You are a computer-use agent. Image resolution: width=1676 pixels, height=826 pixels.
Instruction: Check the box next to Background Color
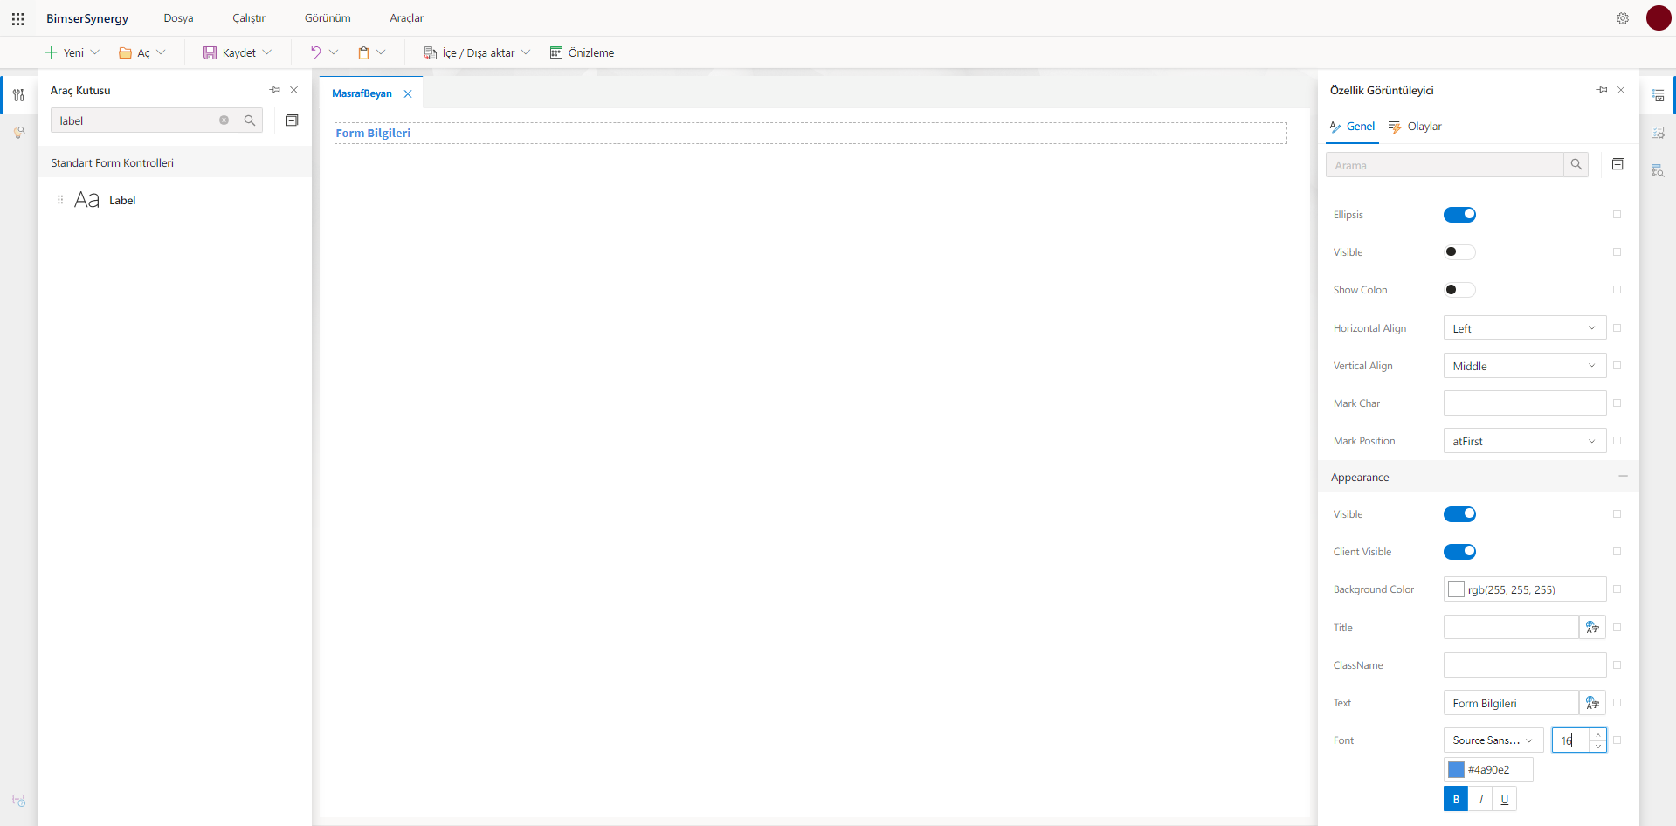pyautogui.click(x=1617, y=589)
